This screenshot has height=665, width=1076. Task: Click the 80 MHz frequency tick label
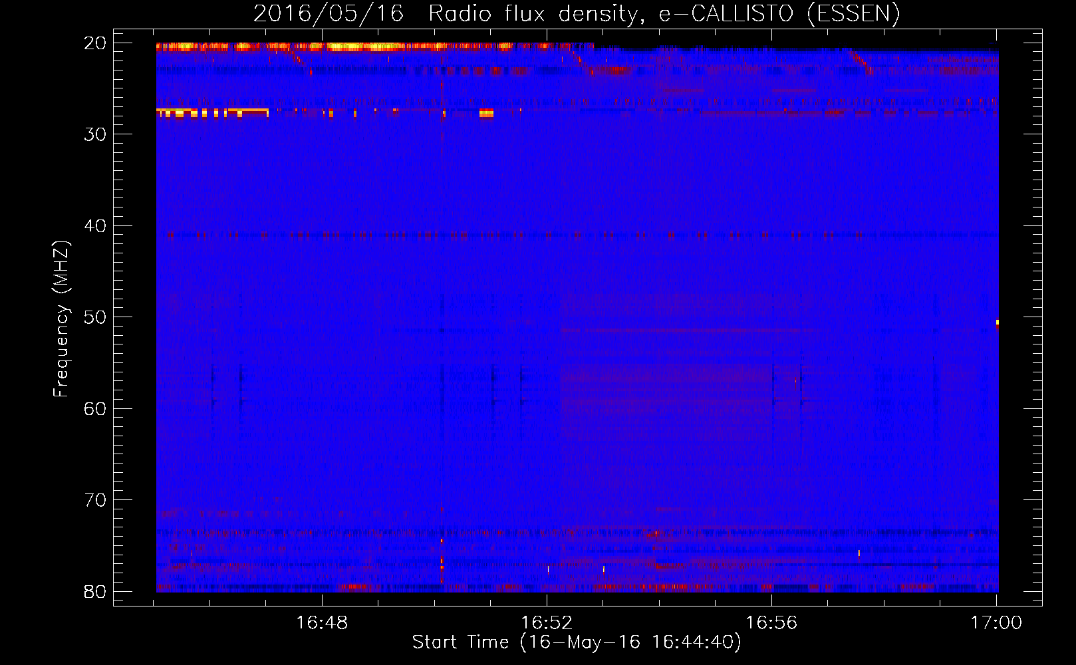[x=95, y=591]
